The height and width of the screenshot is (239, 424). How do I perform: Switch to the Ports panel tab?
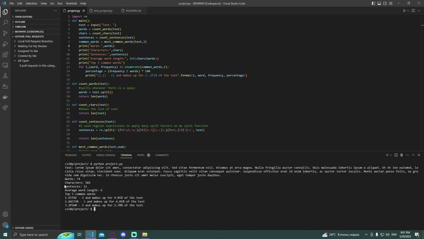pos(143,155)
